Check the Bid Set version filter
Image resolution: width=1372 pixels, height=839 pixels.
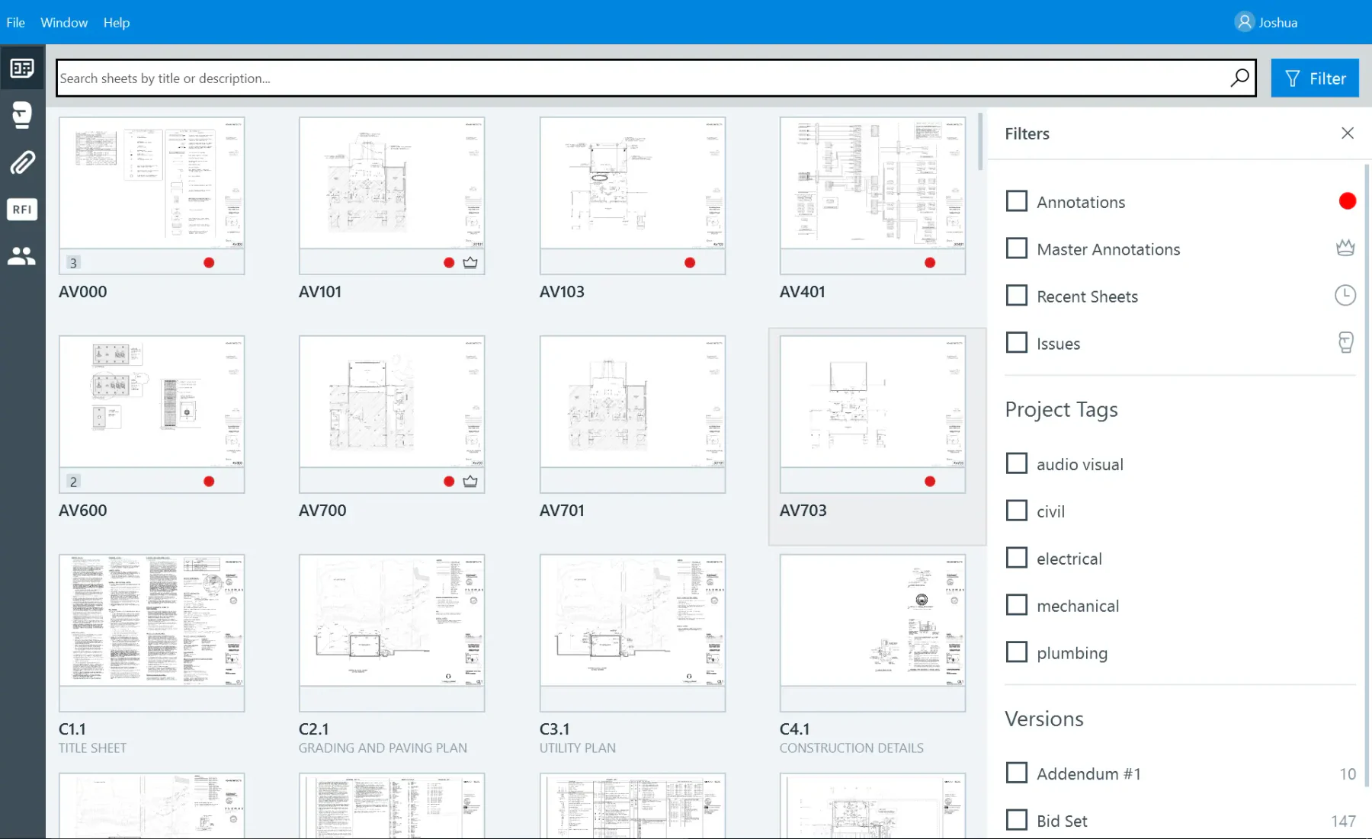1017,820
